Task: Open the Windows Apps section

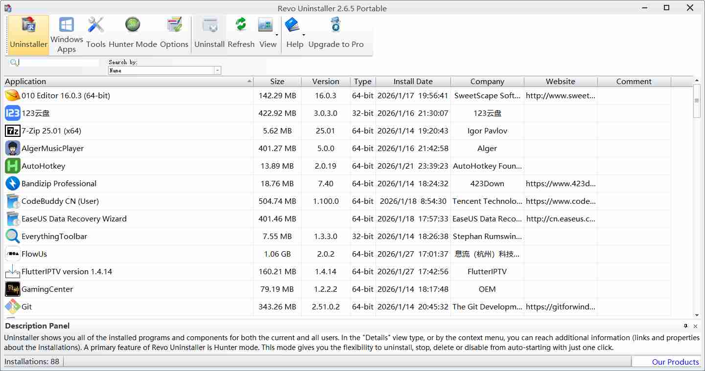Action: 67,34
